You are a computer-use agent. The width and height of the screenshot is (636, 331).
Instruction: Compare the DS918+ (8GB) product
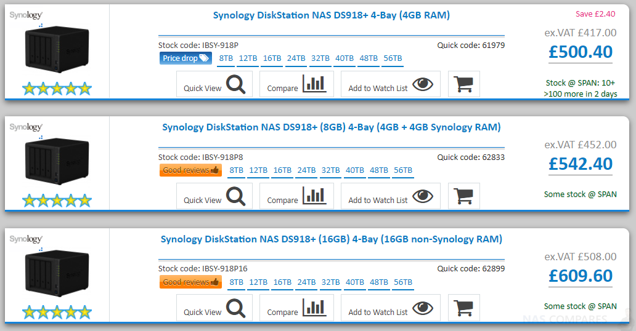(x=296, y=196)
